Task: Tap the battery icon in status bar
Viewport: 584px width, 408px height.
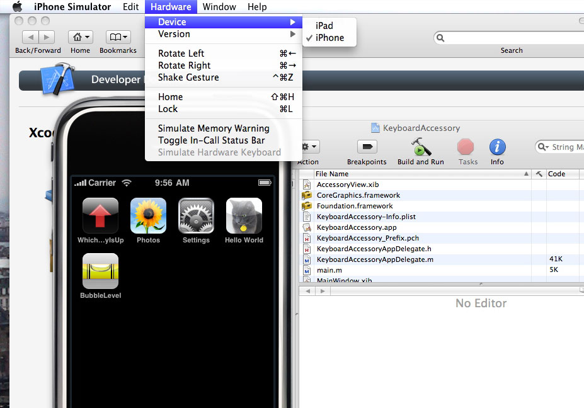Action: (x=265, y=183)
